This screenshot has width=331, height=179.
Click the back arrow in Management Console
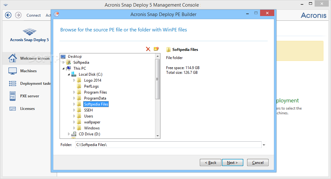coord(8,15)
